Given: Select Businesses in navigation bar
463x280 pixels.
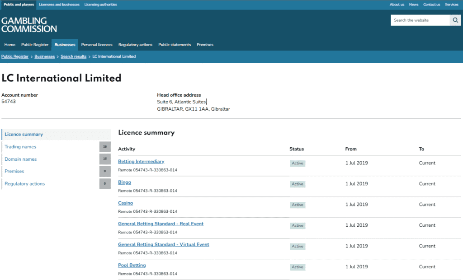Looking at the screenshot, I should (x=65, y=45).
